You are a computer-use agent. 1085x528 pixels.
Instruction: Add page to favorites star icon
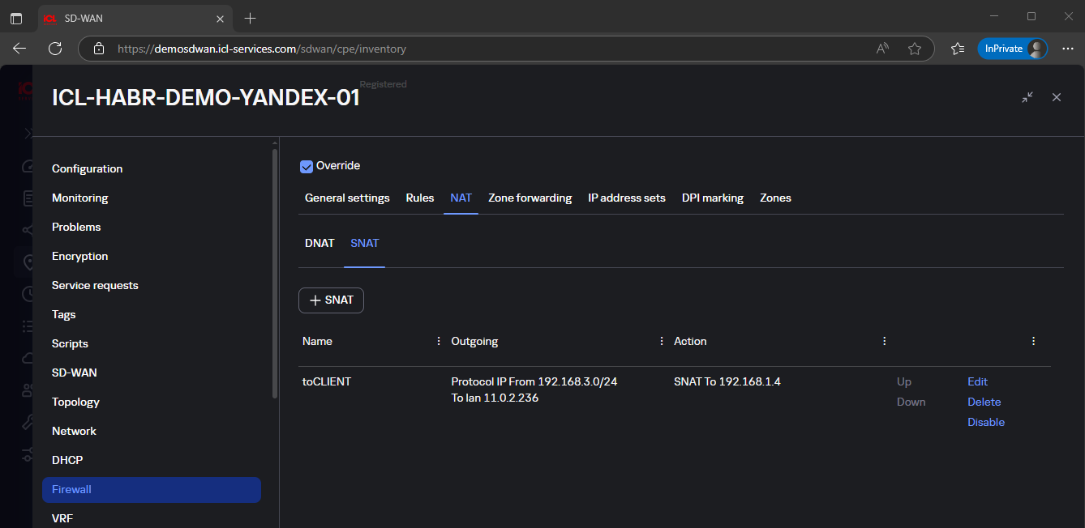915,49
